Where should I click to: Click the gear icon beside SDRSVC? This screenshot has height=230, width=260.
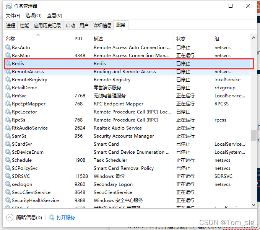[x=8, y=176]
